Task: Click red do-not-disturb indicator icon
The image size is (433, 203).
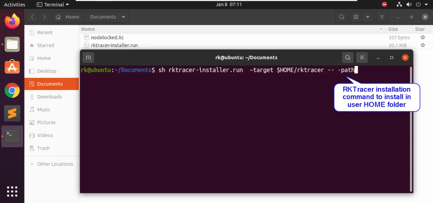Action: (x=384, y=4)
